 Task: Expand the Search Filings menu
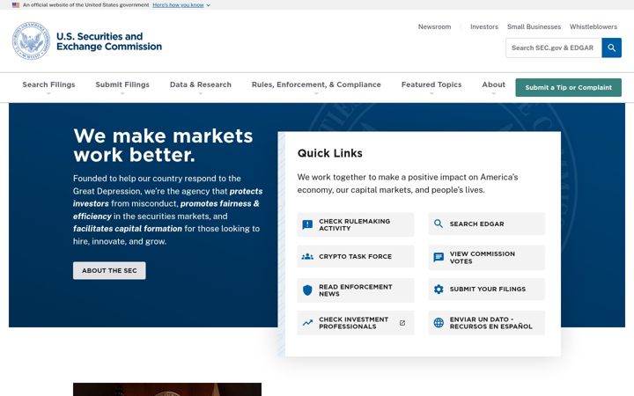point(48,87)
